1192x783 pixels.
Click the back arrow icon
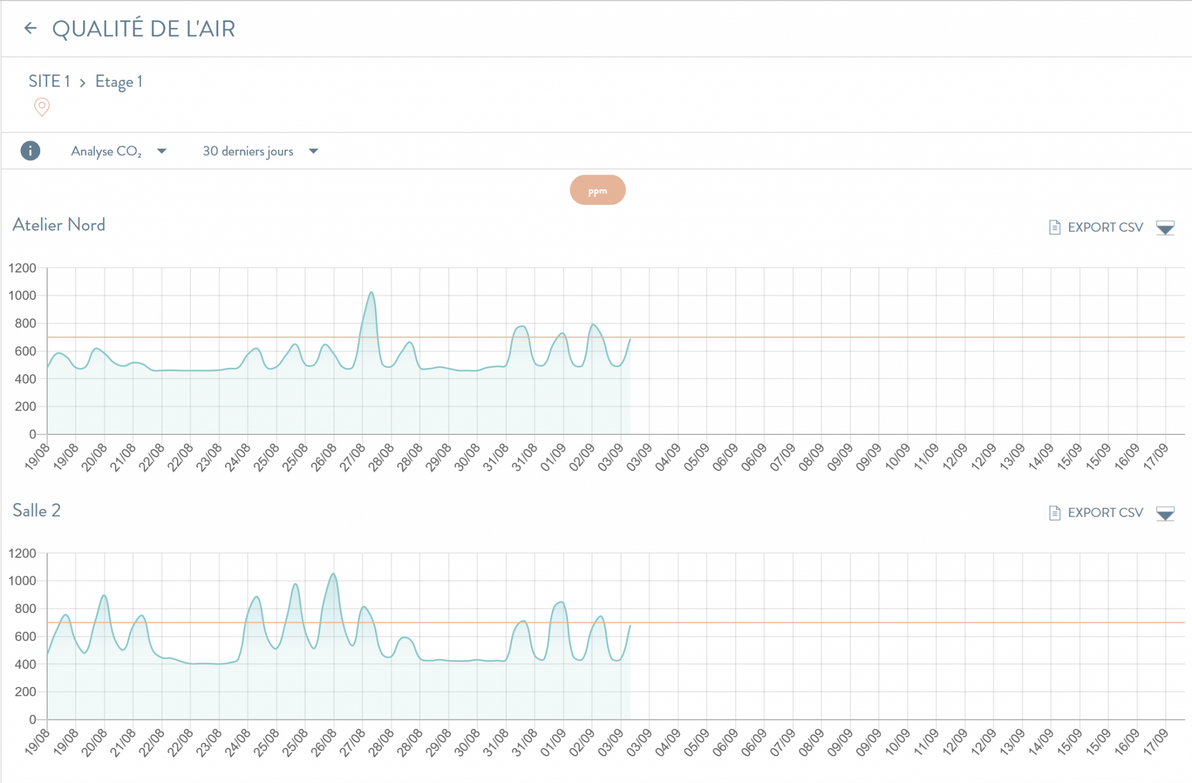30,28
